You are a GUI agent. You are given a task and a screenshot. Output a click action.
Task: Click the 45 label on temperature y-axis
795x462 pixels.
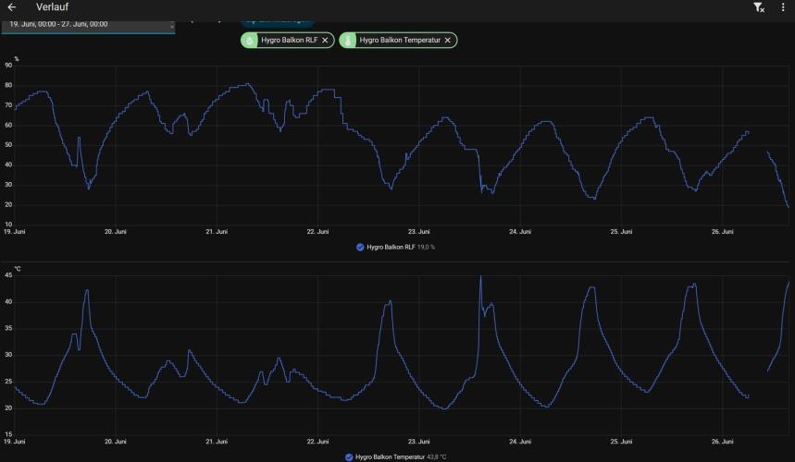tap(8, 275)
